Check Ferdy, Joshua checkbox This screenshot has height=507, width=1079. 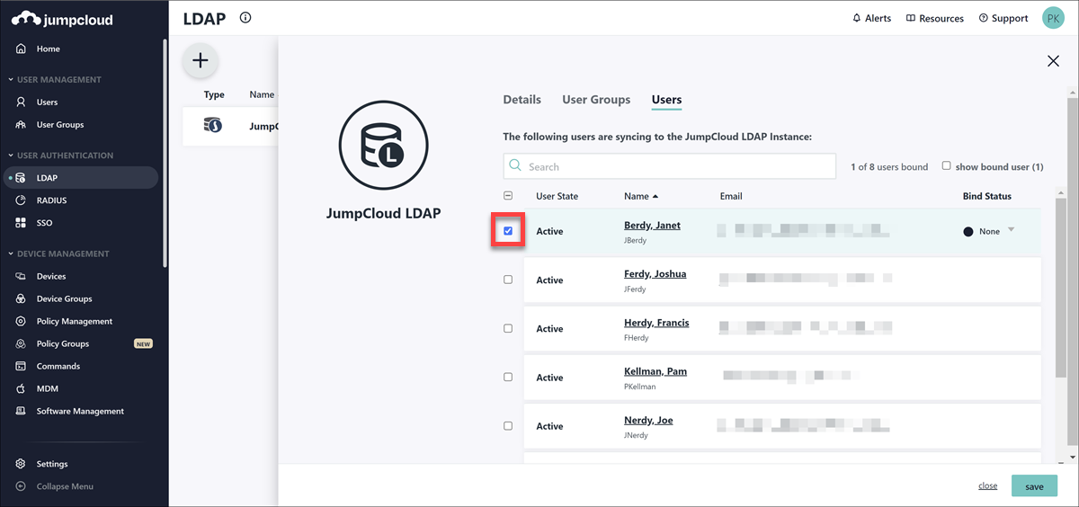click(508, 280)
